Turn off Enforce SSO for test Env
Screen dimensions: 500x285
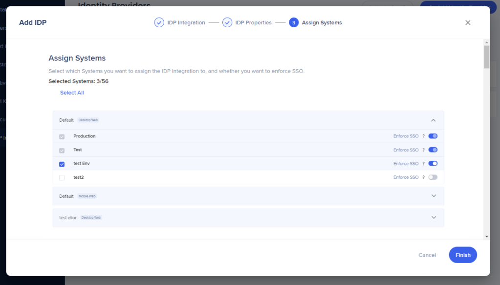[x=433, y=164]
